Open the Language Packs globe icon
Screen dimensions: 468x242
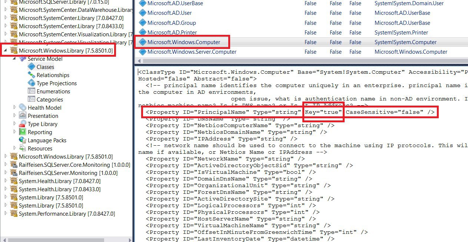point(23,140)
